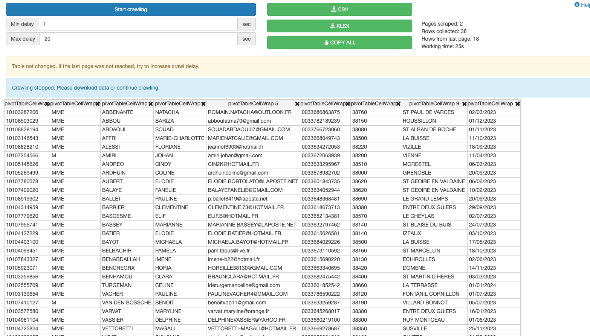Delete the pivotTableCellWrap 9 city column
The image size is (590, 336).
464,104
